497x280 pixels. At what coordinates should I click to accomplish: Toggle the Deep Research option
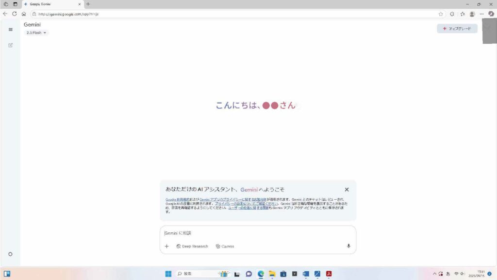tap(192, 246)
